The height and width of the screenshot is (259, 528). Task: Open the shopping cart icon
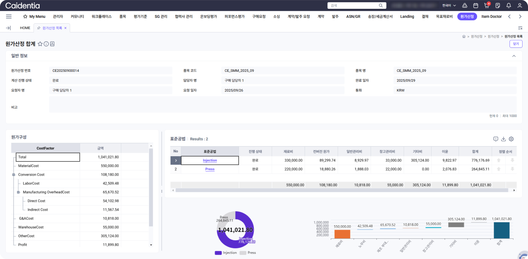486,6
